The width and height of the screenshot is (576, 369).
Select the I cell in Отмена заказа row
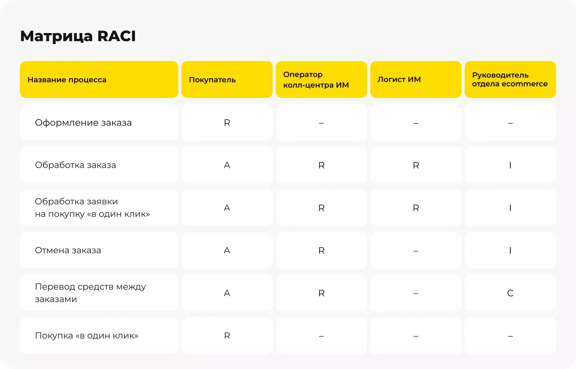tap(510, 250)
